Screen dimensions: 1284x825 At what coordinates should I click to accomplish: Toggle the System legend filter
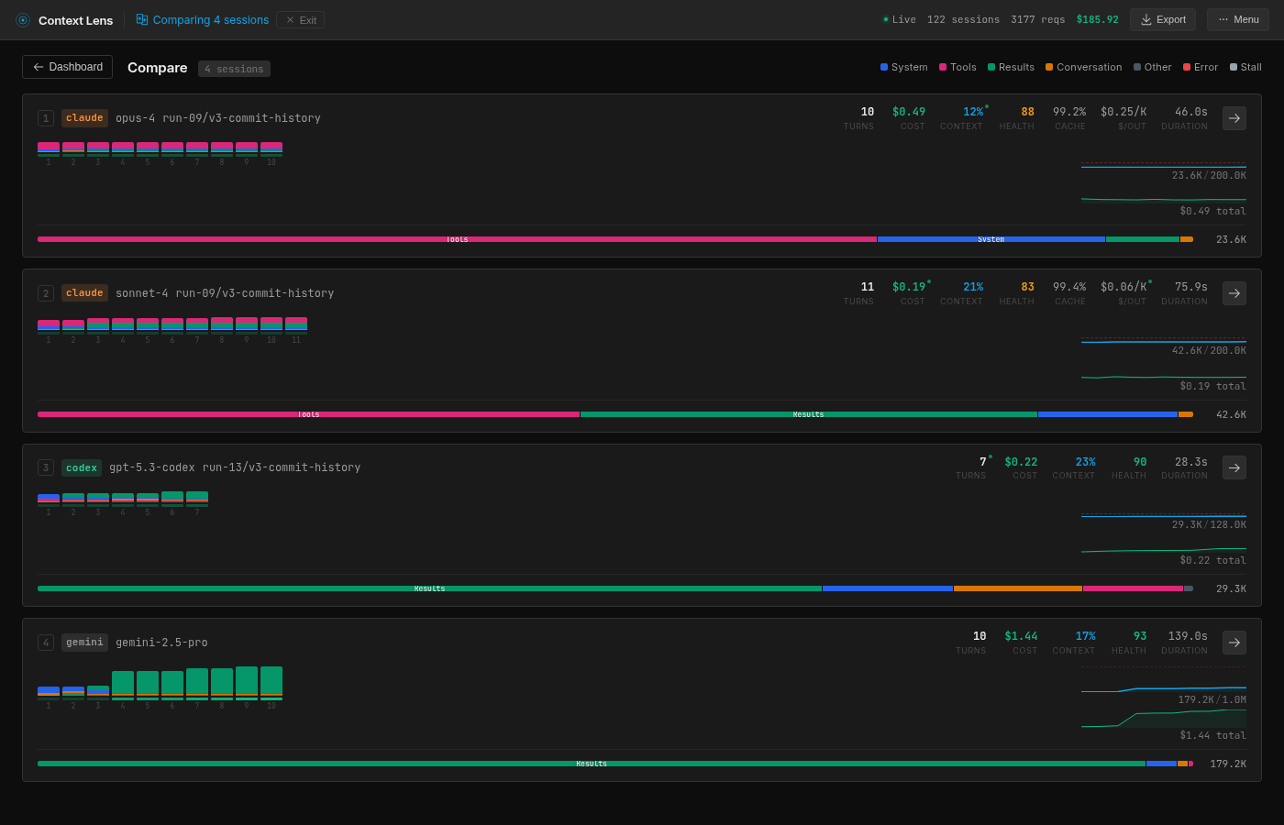(x=903, y=67)
